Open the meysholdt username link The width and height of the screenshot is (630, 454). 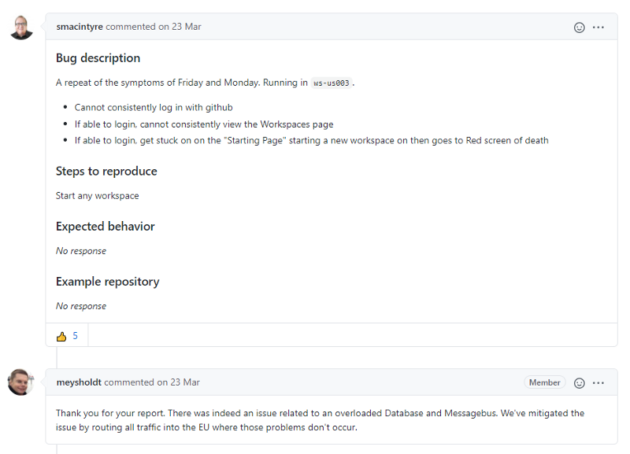click(x=79, y=382)
